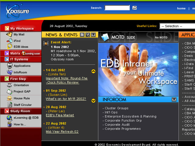Viewport: 195px width, 146px height.
Task: Click the First Step green arrow icon
Action: coord(7,78)
